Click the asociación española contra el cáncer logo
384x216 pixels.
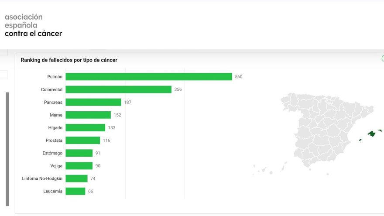click(x=33, y=25)
